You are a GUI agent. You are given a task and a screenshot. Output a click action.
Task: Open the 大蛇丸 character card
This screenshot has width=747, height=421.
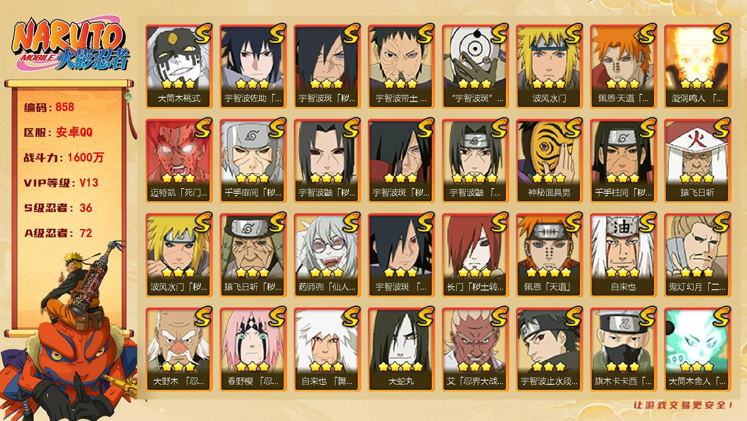tap(401, 349)
